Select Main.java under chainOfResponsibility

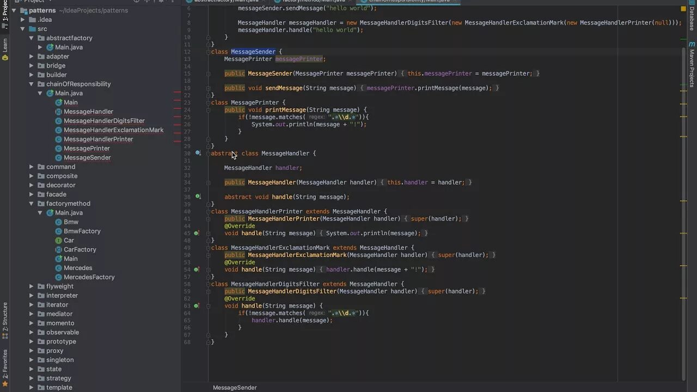click(69, 93)
